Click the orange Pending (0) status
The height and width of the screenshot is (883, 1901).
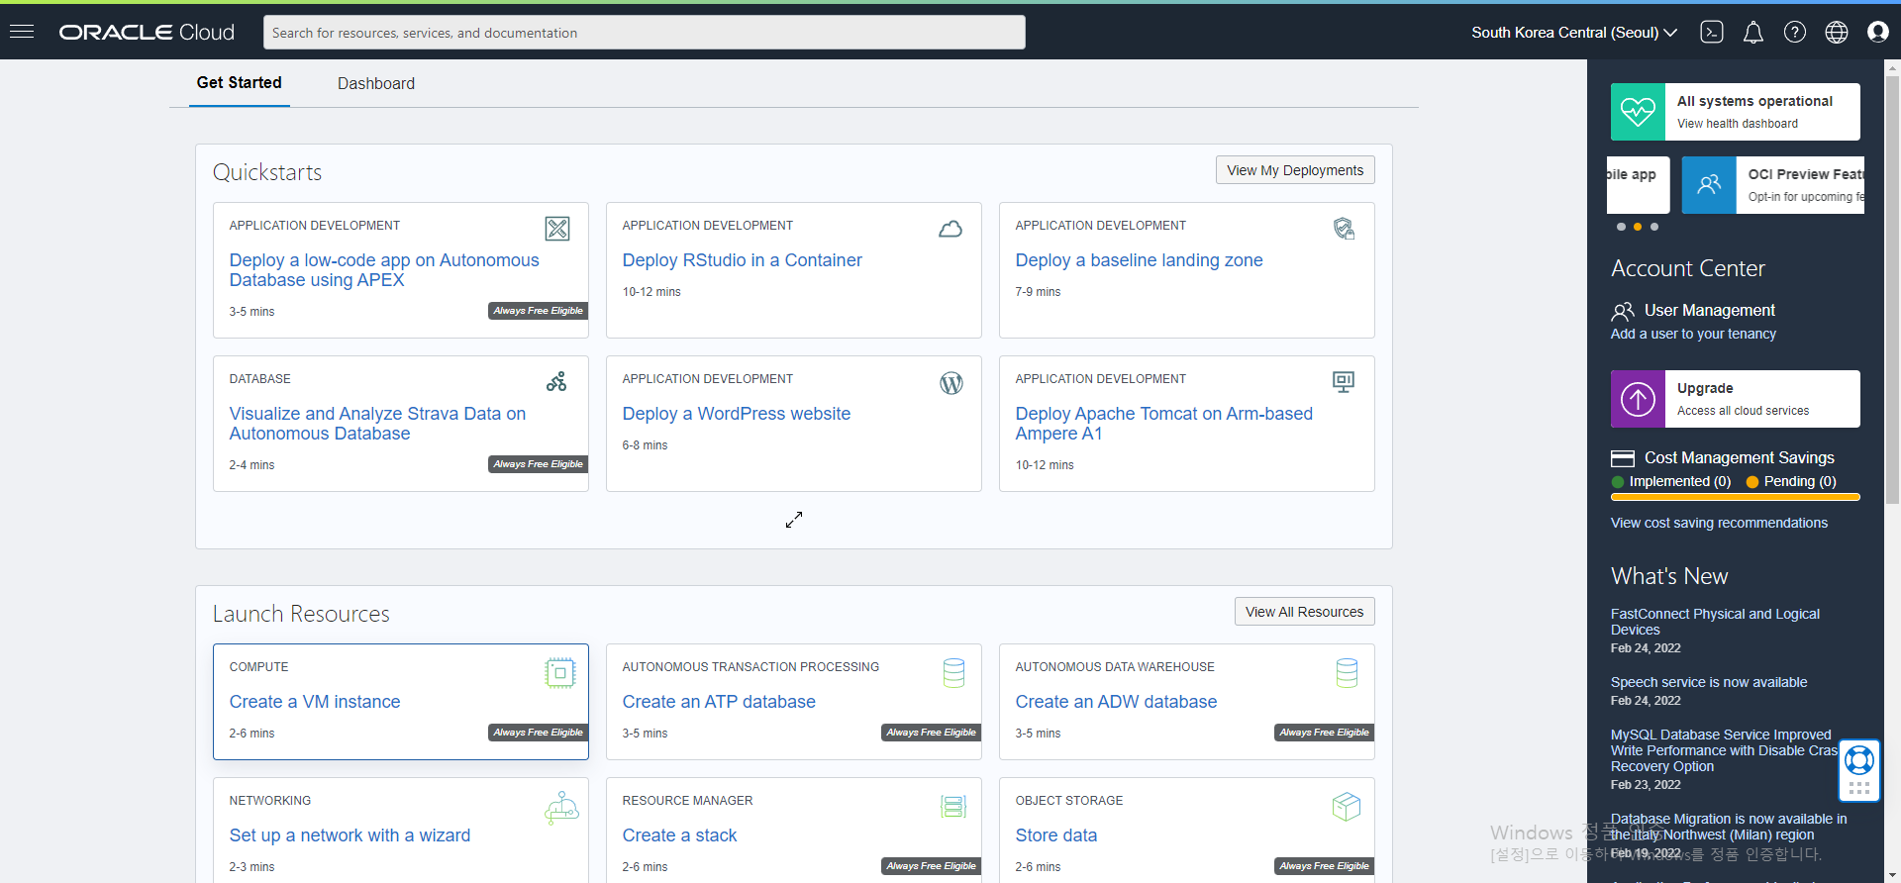[x=1791, y=482]
